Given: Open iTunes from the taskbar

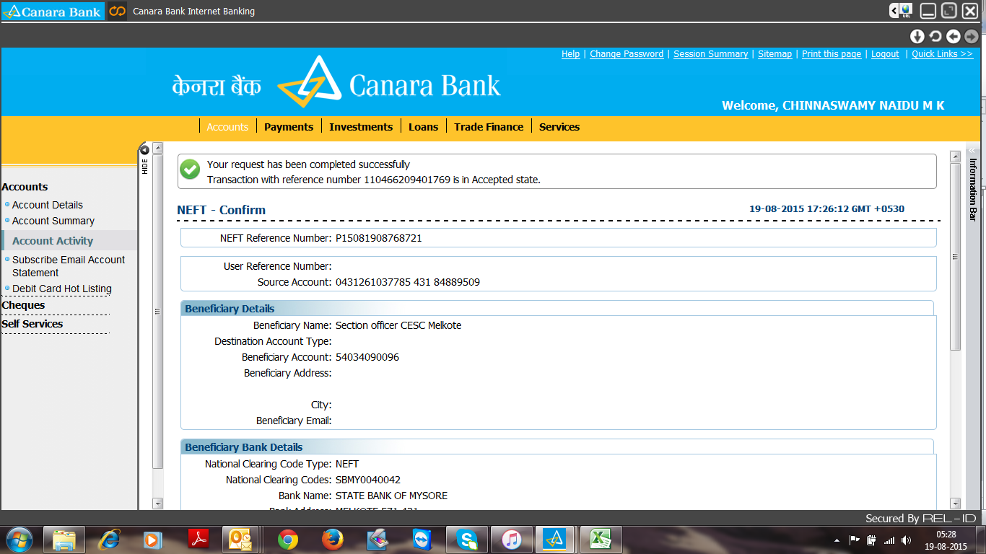Looking at the screenshot, I should click(511, 540).
